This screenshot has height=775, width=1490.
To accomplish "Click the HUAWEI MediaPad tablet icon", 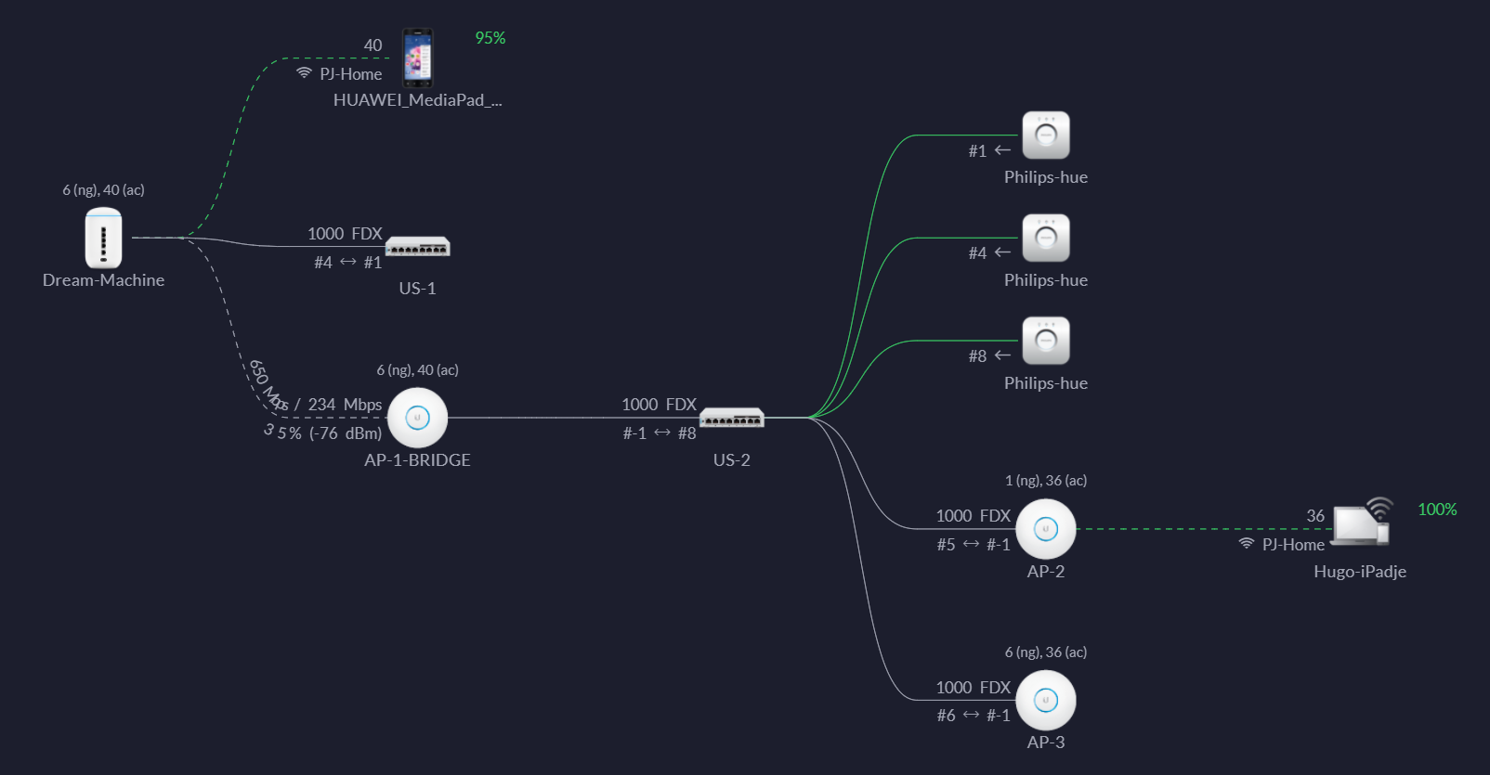I will (x=417, y=58).
